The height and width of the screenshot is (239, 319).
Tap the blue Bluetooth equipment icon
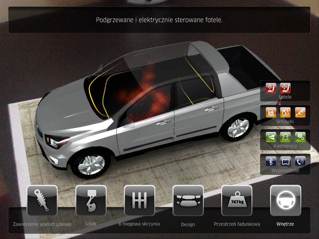[x=271, y=161]
